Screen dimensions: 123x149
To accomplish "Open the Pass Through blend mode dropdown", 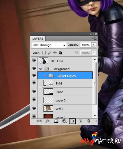I will tap(49, 45).
